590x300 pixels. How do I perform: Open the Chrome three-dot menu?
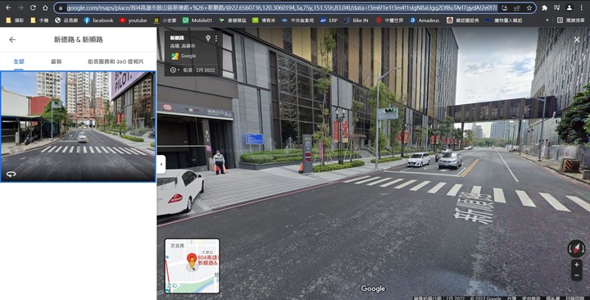pos(582,7)
